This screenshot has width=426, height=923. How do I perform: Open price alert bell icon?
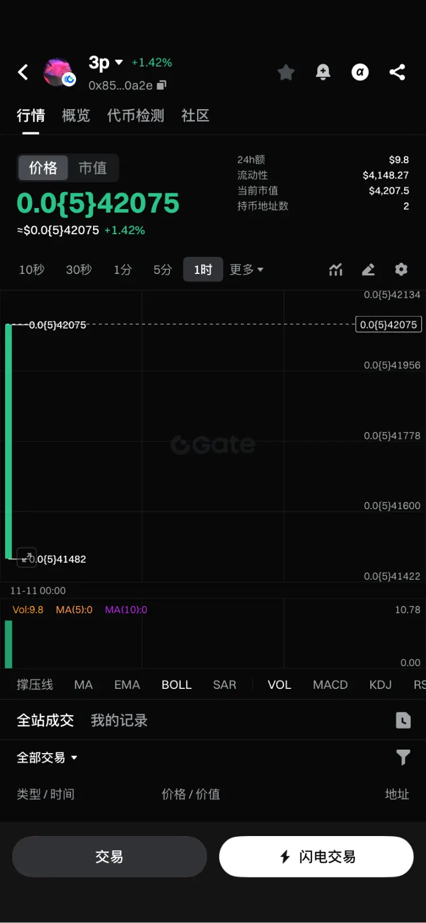pyautogui.click(x=323, y=72)
